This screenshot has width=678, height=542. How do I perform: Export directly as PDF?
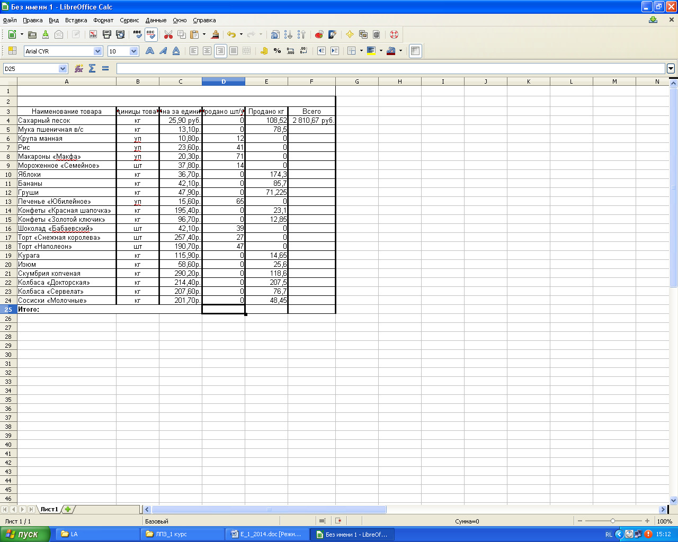coord(93,34)
